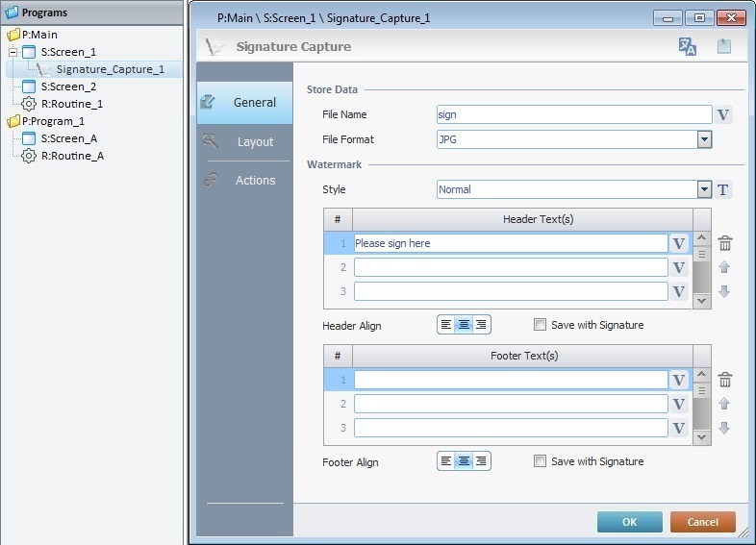Image resolution: width=756 pixels, height=545 pixels.
Task: Delete the selected footer text row
Action: 725,381
